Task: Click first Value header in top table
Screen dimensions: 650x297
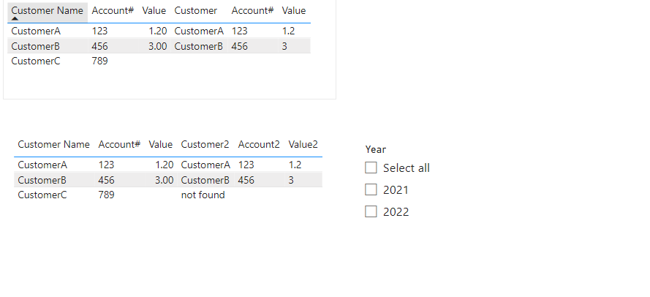Action: pos(154,10)
